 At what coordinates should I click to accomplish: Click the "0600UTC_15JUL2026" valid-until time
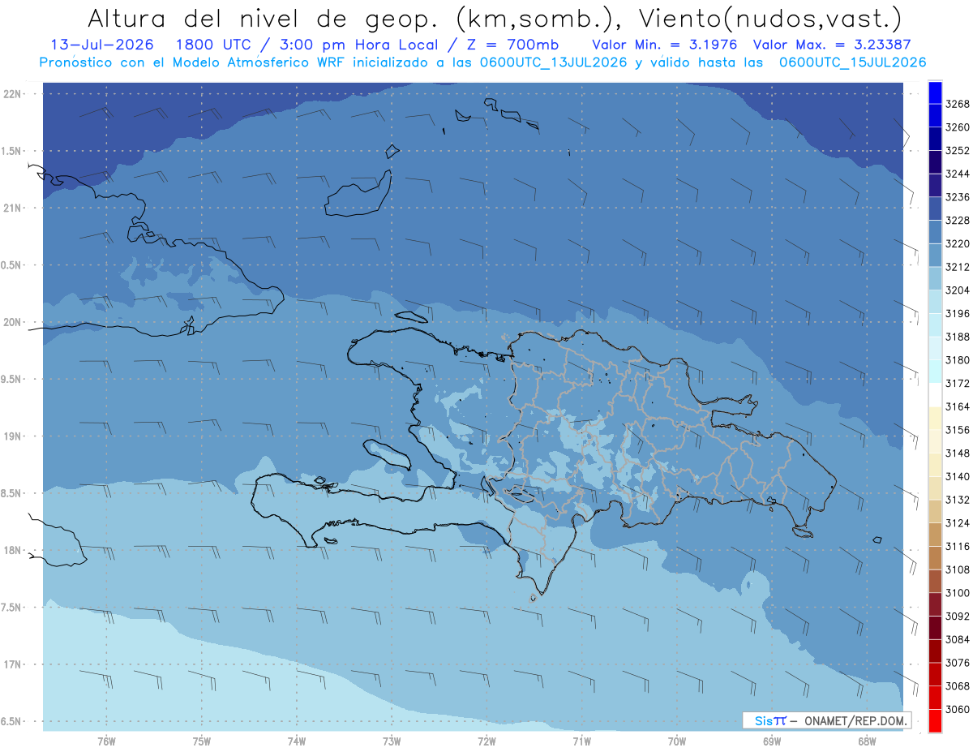tap(852, 62)
